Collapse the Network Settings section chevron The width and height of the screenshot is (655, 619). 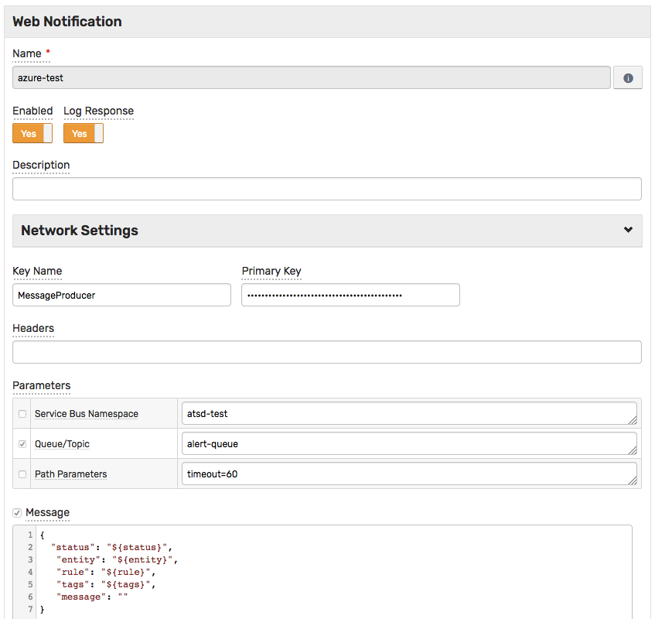pos(628,230)
